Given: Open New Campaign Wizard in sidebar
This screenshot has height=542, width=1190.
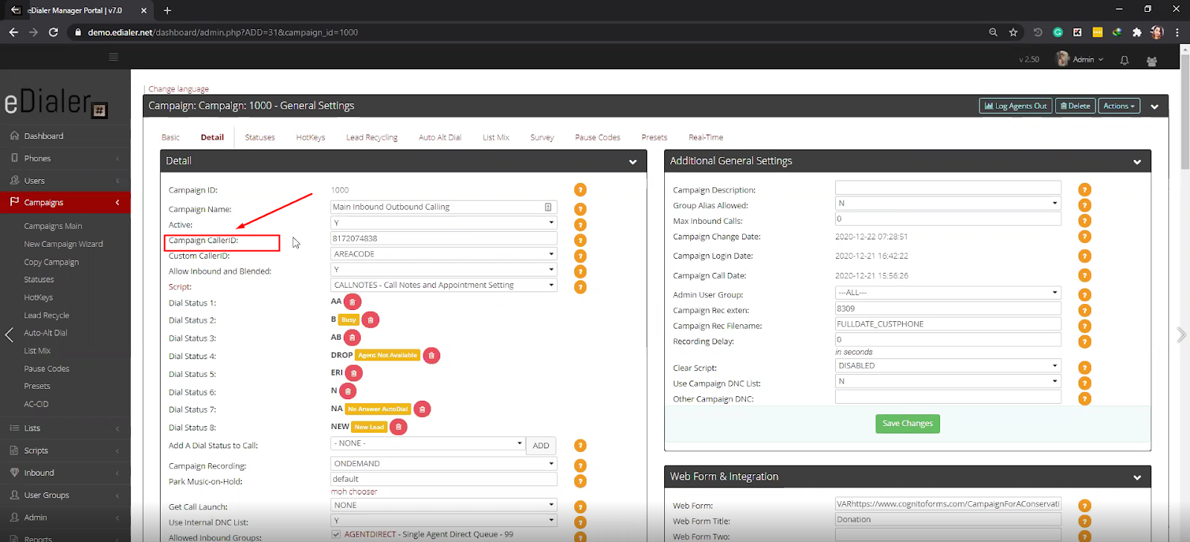Looking at the screenshot, I should [x=63, y=244].
